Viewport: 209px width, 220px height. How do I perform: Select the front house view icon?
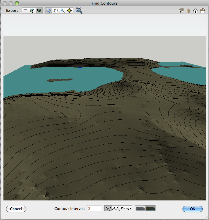(195, 11)
